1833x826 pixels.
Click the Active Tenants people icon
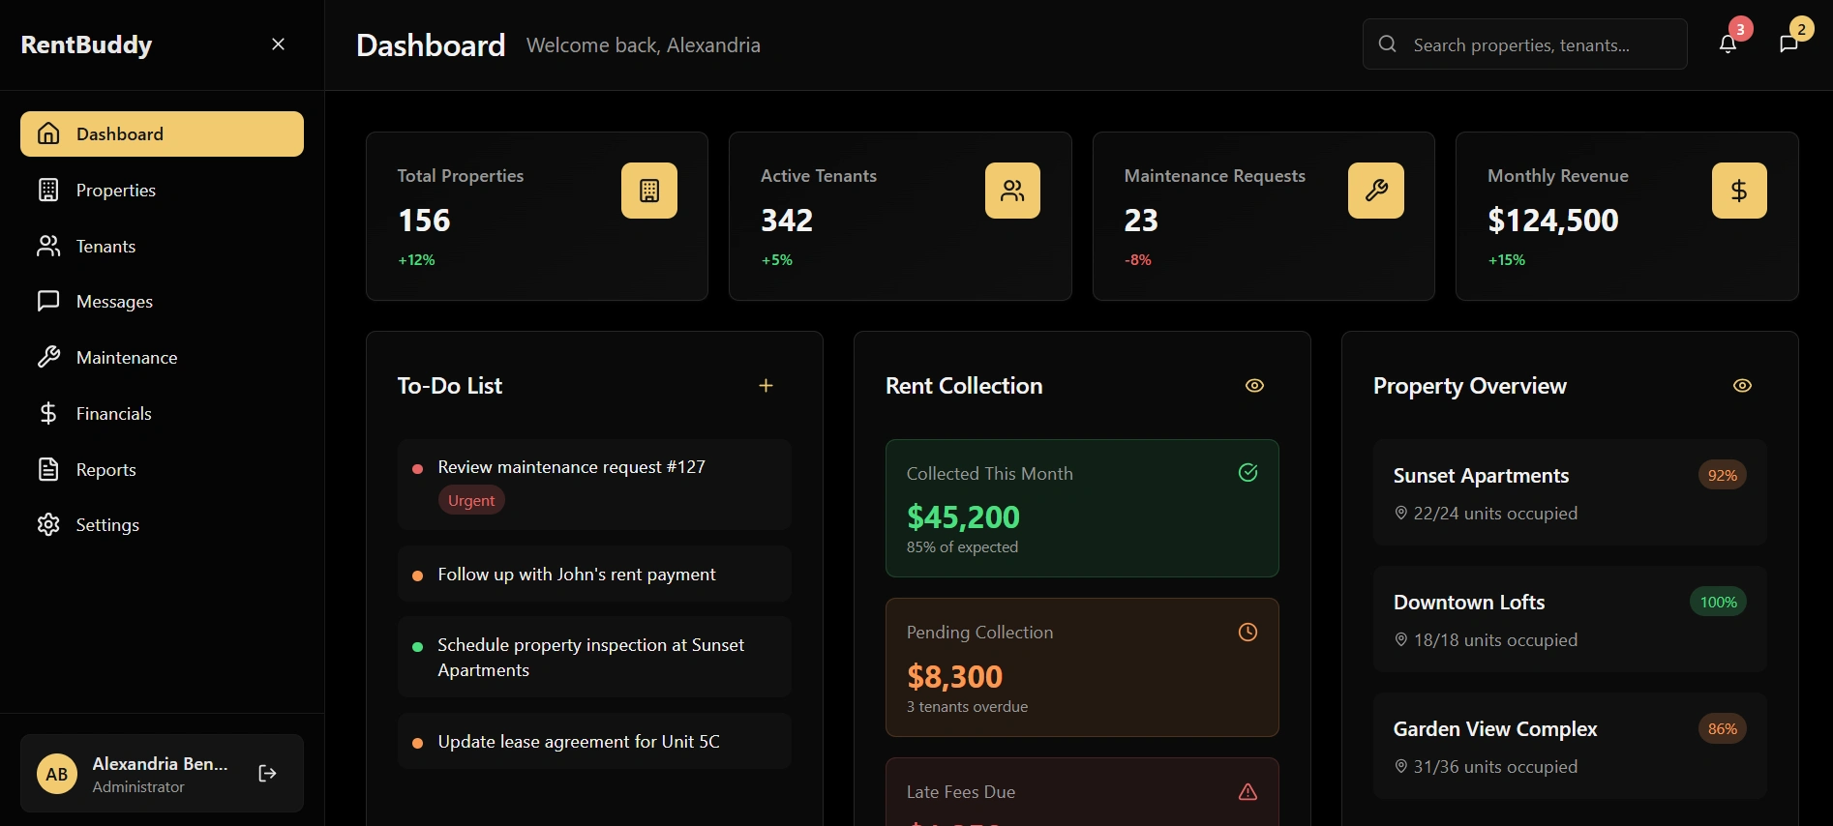[1012, 191]
